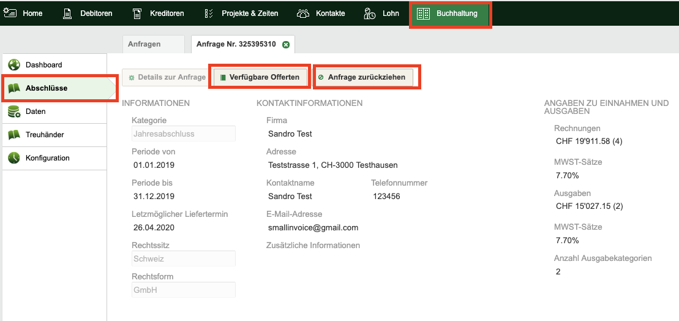This screenshot has height=321, width=679.
Task: Select the Anfrage Nr. 325395310 tab
Action: pos(236,44)
